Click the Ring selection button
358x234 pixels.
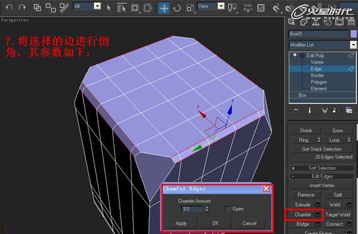(304, 140)
